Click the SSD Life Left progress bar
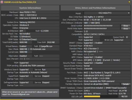Screen dimensions: 132x100 (101, 97)
